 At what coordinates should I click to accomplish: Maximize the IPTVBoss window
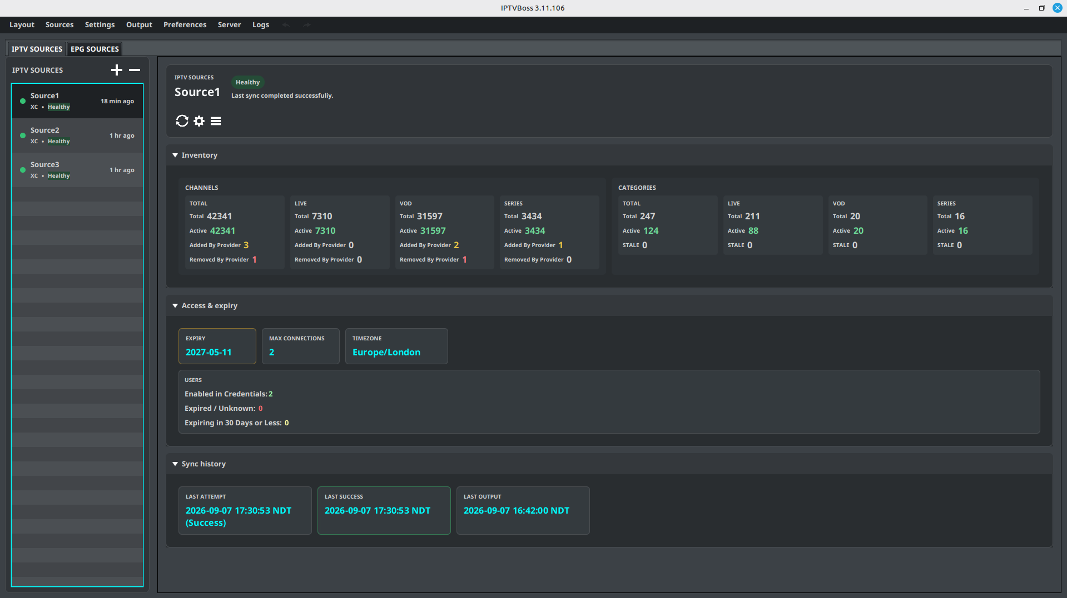coord(1041,8)
